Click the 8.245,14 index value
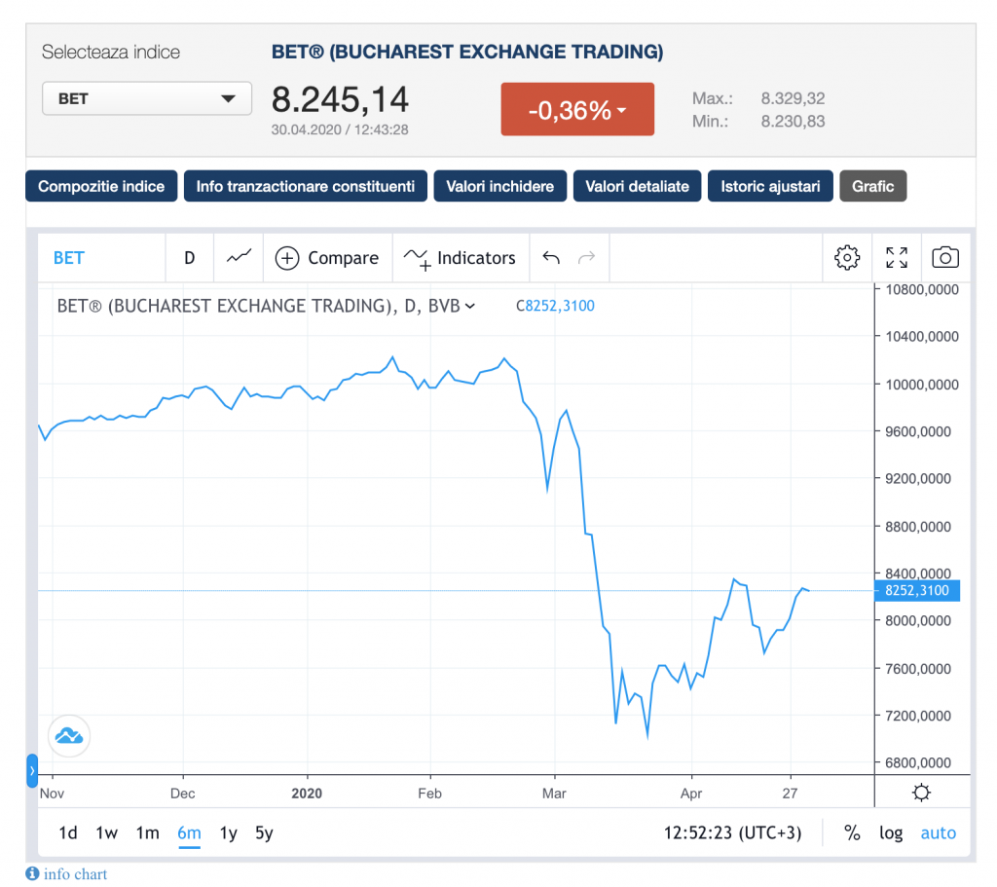This screenshot has height=887, width=997. (x=340, y=100)
